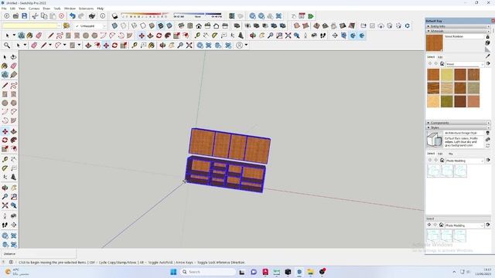Click the Undo arrow icon
The image size is (495, 278).
(73, 15)
